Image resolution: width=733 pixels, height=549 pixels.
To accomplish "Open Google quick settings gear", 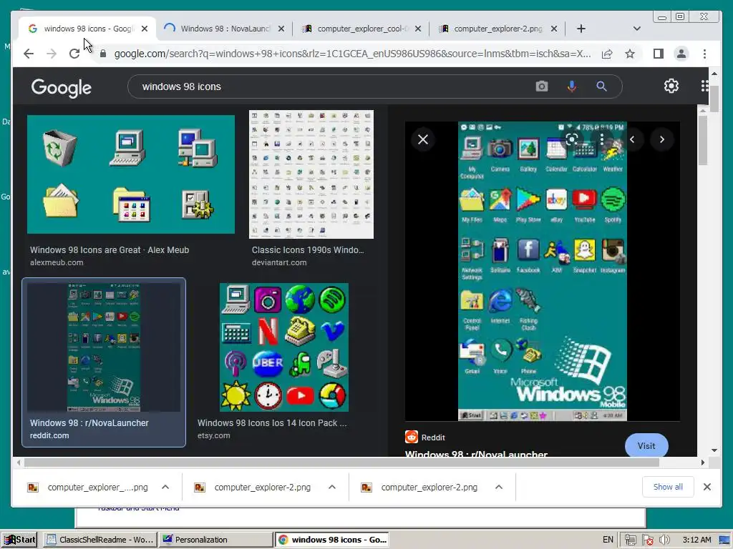I will click(671, 86).
